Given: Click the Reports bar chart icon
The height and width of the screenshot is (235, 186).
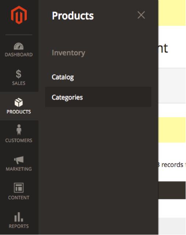Looking at the screenshot, I should point(19,217).
